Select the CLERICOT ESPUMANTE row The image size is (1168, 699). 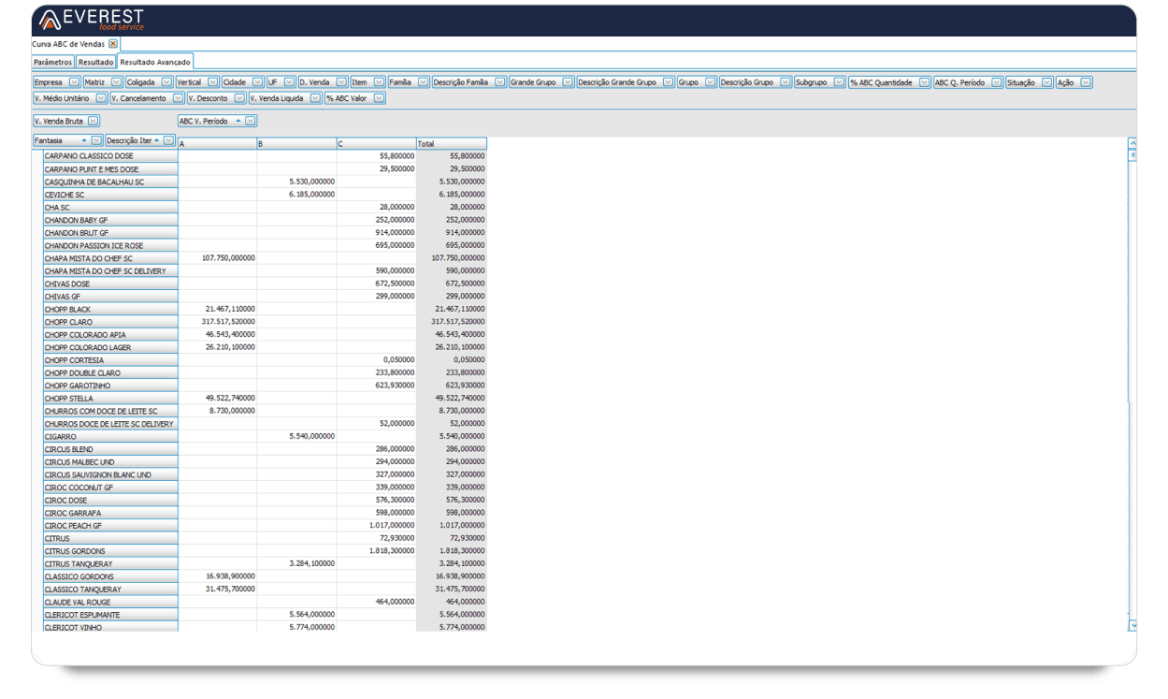click(x=110, y=615)
